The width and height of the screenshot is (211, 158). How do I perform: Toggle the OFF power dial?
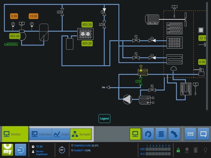tap(62, 150)
